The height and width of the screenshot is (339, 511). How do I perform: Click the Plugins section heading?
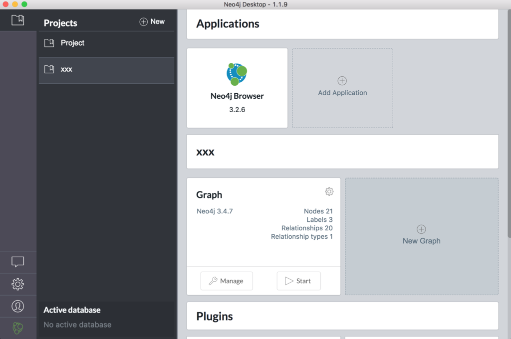tap(215, 316)
